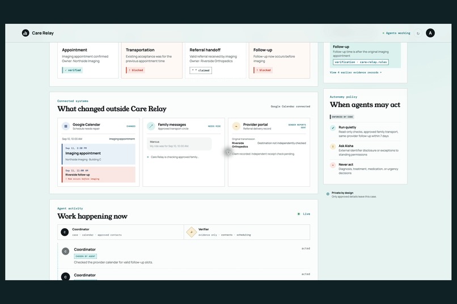Screen dimensions: 457x304
Task: Click the blocked badge on Follow-up card
Action: [x=263, y=70]
